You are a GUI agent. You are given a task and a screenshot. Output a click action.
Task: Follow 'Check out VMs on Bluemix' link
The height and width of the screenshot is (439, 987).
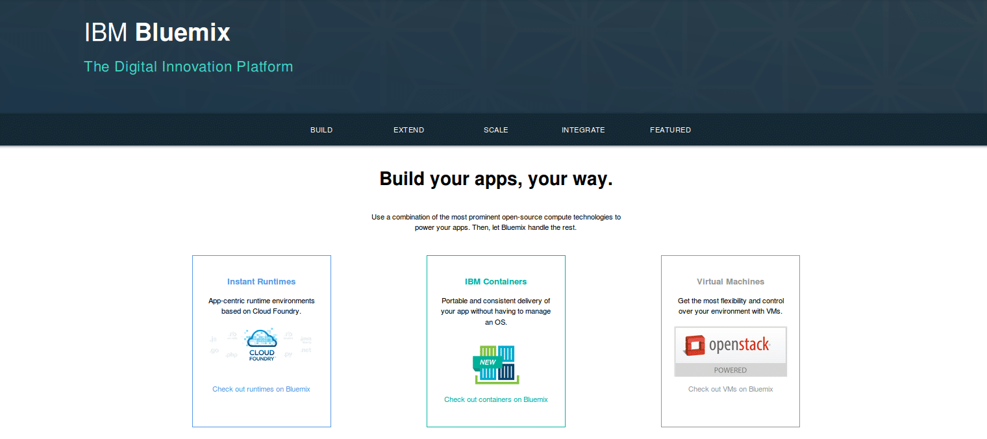click(731, 389)
